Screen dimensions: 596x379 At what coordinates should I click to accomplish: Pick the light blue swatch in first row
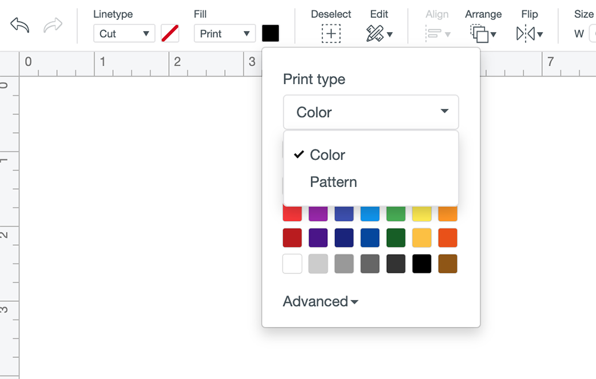370,214
